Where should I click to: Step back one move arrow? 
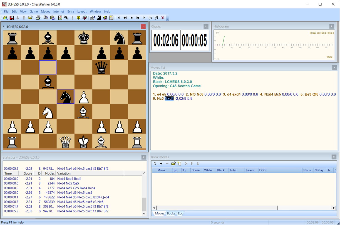(119, 18)
